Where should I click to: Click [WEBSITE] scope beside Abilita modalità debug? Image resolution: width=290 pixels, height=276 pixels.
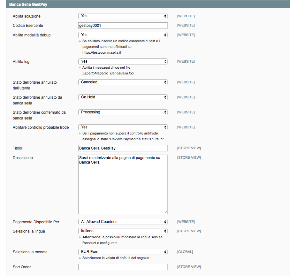click(x=186, y=35)
